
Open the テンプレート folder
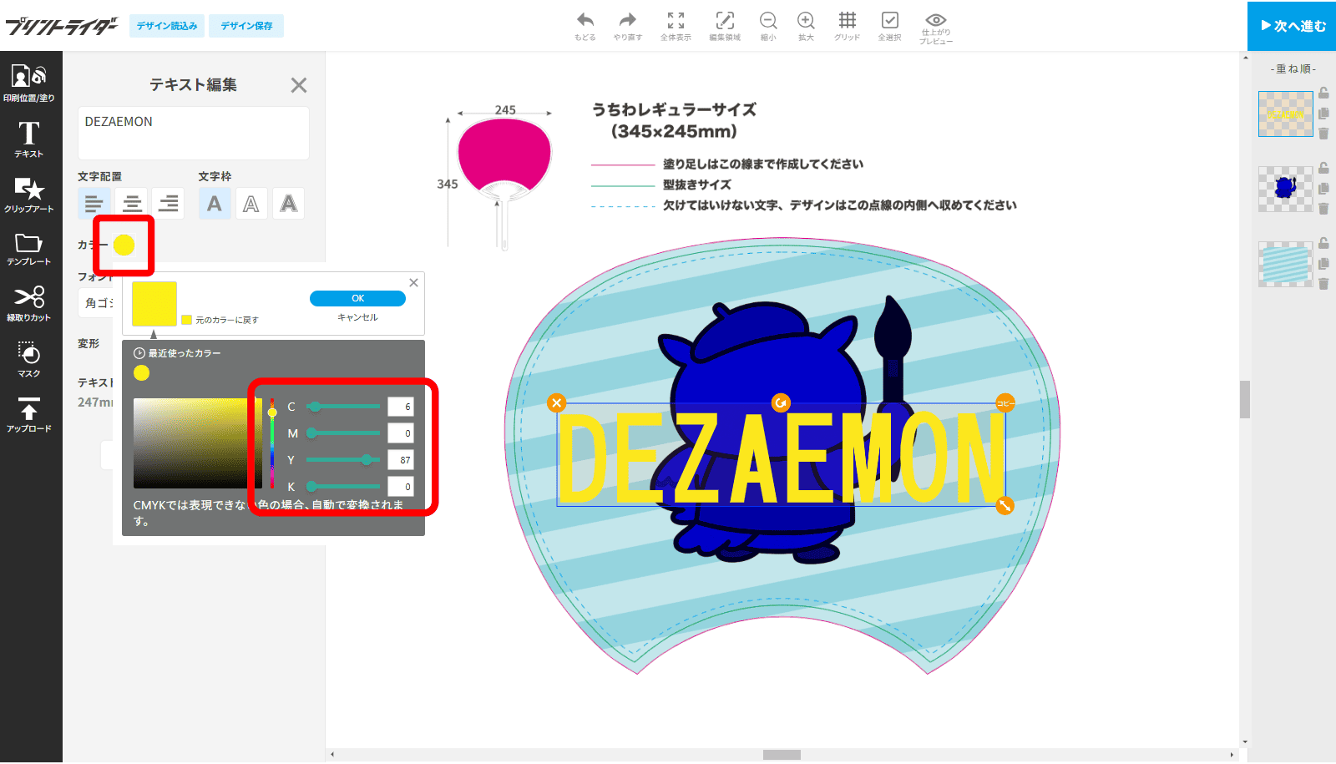[x=29, y=250]
